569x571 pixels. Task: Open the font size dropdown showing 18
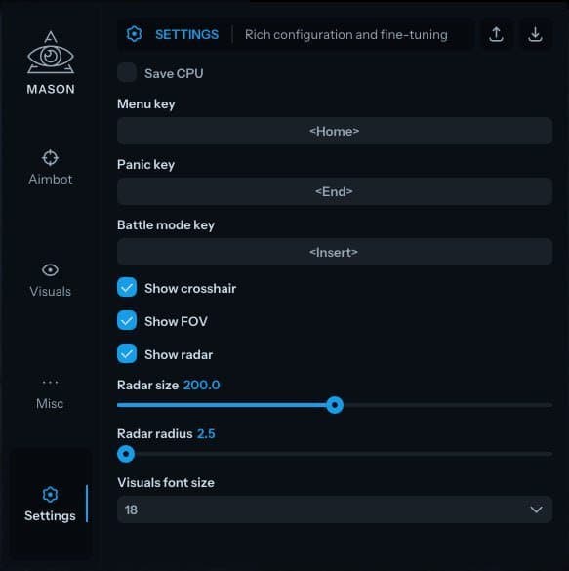(x=335, y=510)
